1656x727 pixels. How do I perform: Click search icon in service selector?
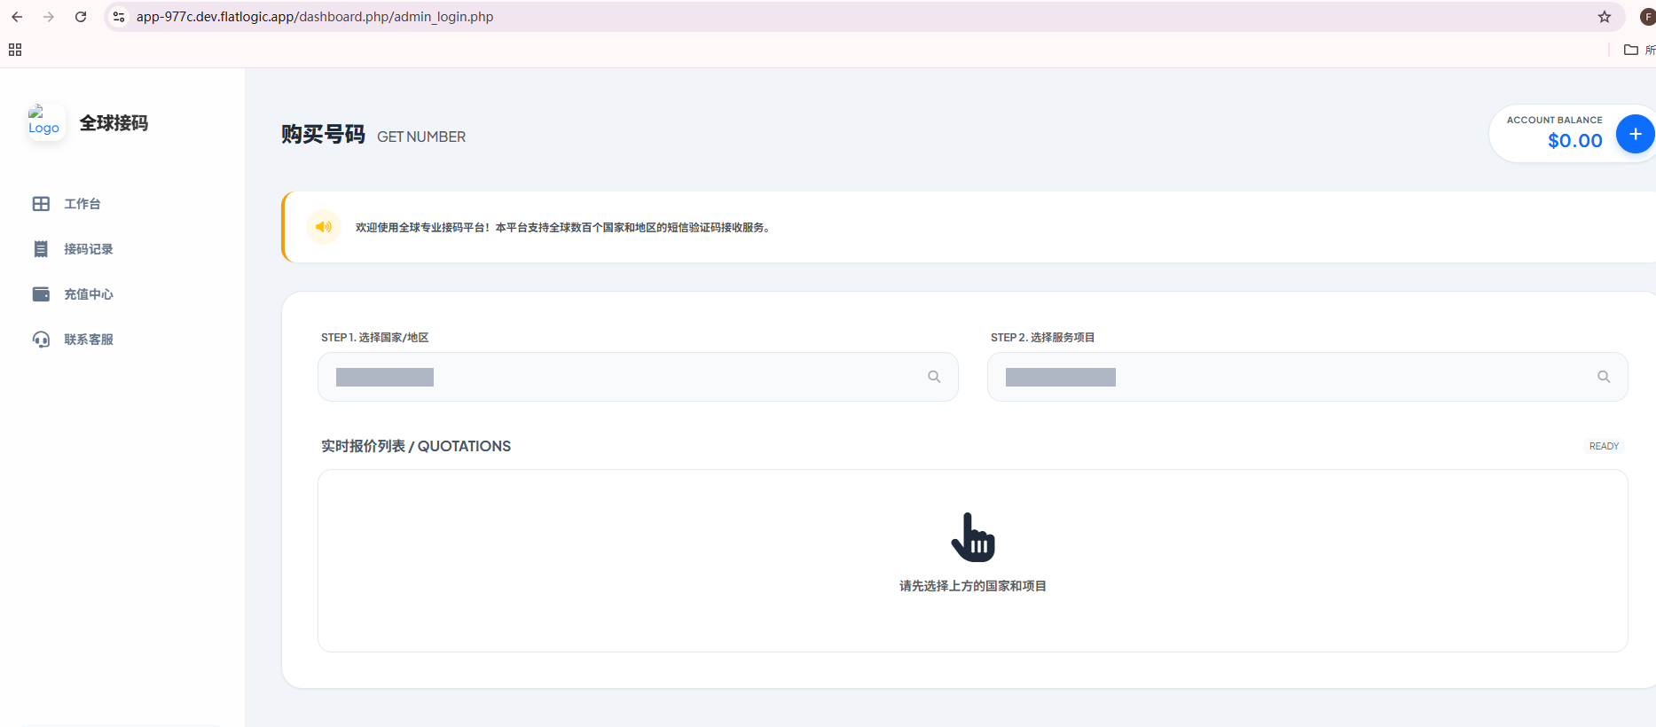pos(1604,377)
